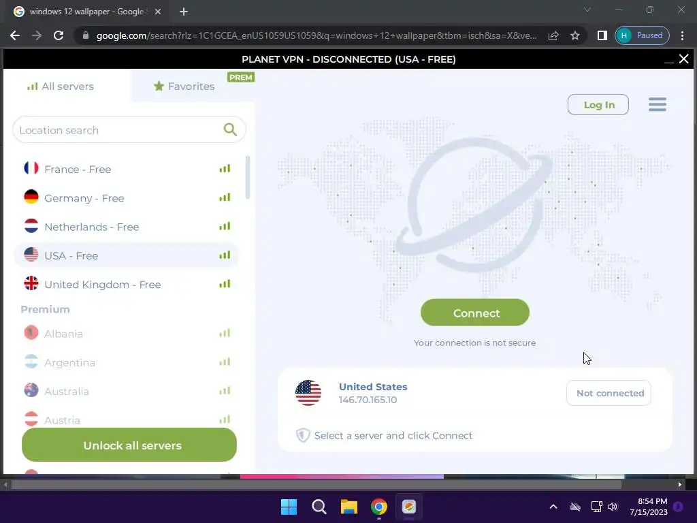The width and height of the screenshot is (697, 523).
Task: Open clock and date in taskbar
Action: click(x=649, y=507)
